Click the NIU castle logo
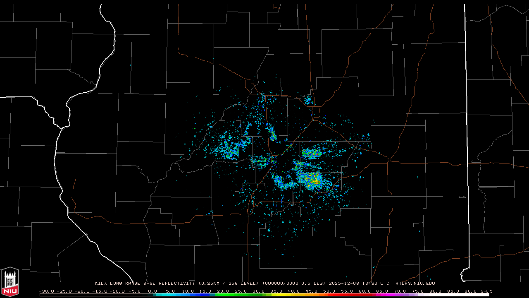 click(10, 281)
